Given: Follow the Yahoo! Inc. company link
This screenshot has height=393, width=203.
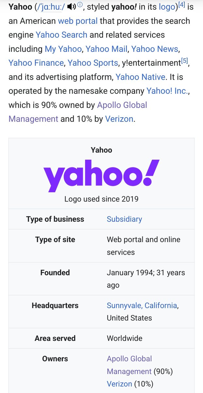Looking at the screenshot, I should click(167, 91).
